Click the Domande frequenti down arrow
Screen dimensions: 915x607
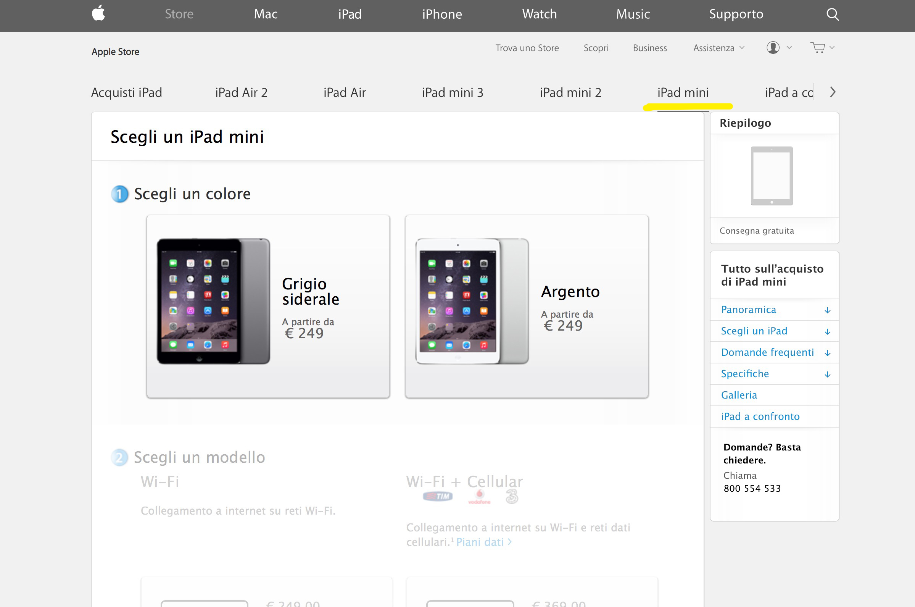pos(827,353)
